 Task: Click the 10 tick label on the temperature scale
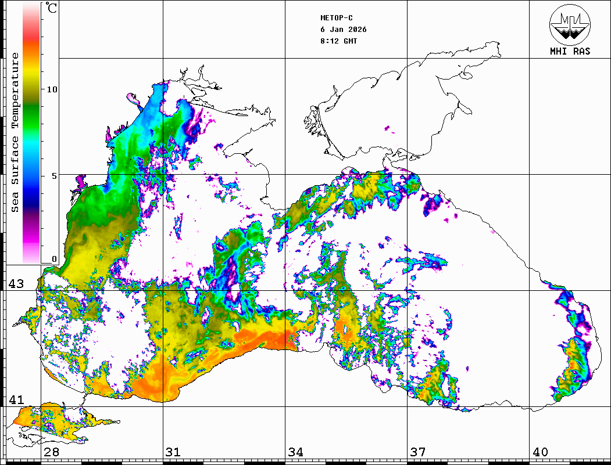52,89
